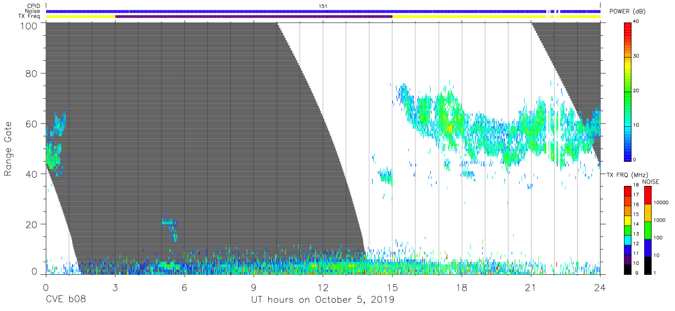Click the x-axis tick label '9'

tap(253, 287)
